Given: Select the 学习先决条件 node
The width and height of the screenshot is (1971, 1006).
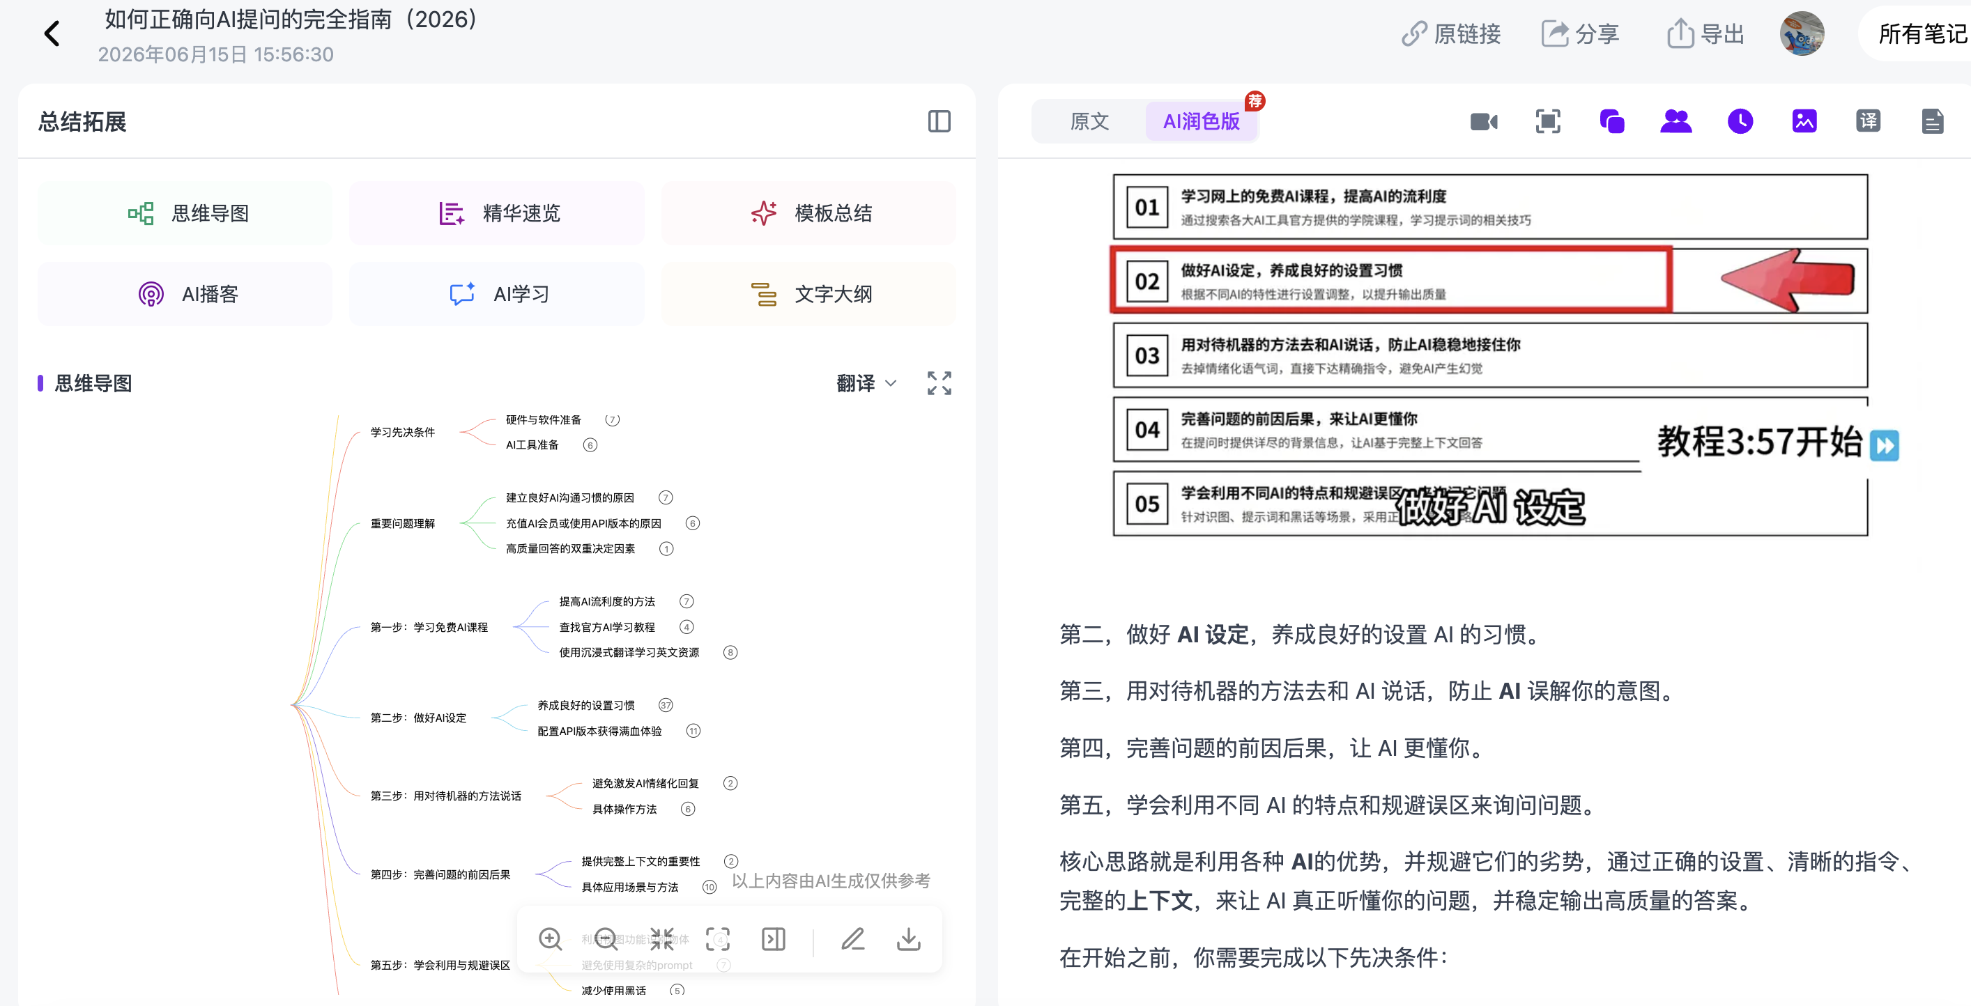Looking at the screenshot, I should [x=402, y=432].
